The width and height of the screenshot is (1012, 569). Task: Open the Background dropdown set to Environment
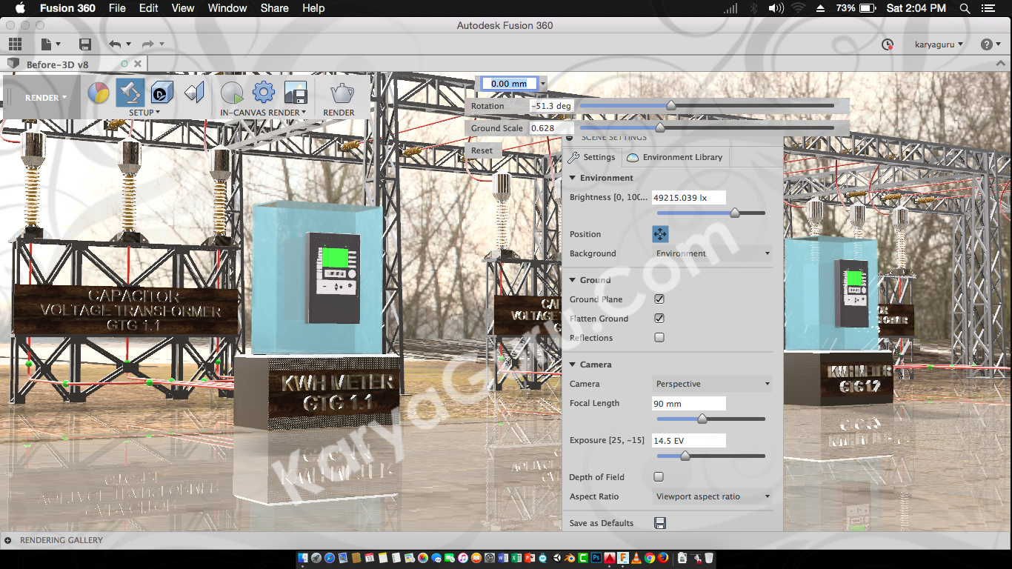tap(712, 253)
